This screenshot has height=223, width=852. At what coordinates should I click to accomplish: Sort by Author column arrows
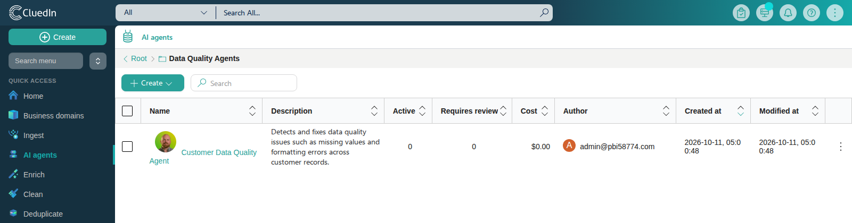tap(666, 111)
